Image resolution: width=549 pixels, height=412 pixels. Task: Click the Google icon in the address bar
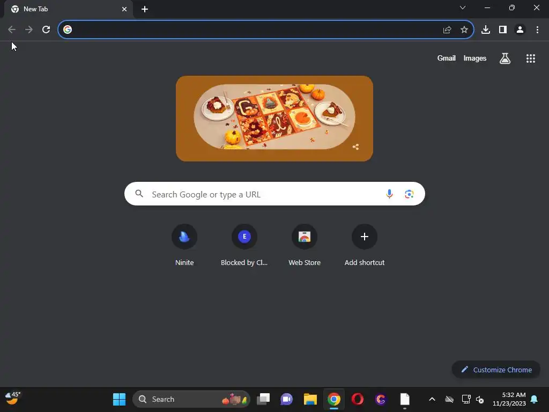tap(68, 30)
